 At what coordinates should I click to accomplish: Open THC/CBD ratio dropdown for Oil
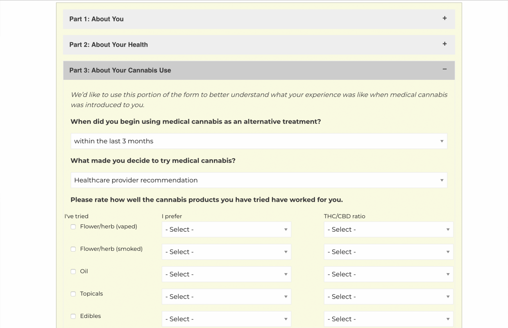(388, 274)
